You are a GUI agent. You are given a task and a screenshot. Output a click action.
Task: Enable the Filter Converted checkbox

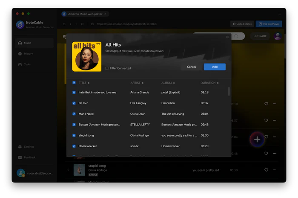click(107, 68)
